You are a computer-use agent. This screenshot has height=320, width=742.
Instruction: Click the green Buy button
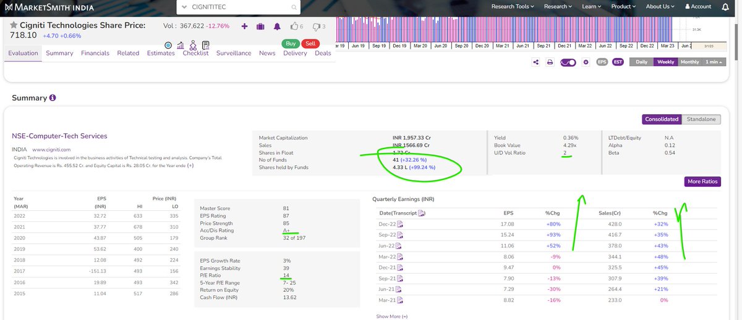290,43
